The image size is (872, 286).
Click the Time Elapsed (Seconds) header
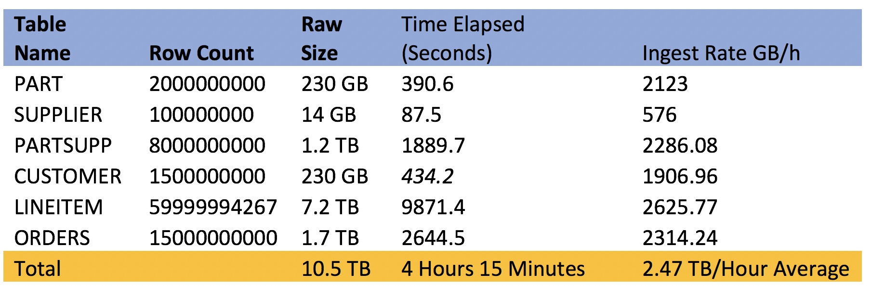[462, 39]
